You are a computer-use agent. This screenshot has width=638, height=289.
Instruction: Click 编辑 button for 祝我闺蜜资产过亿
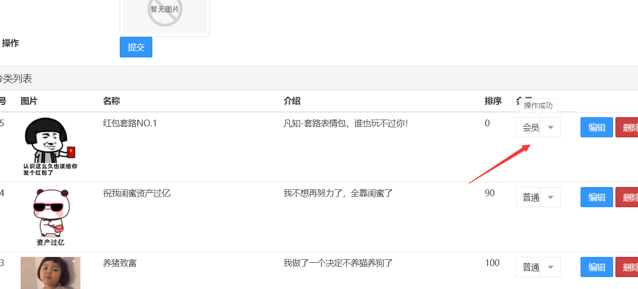[597, 197]
